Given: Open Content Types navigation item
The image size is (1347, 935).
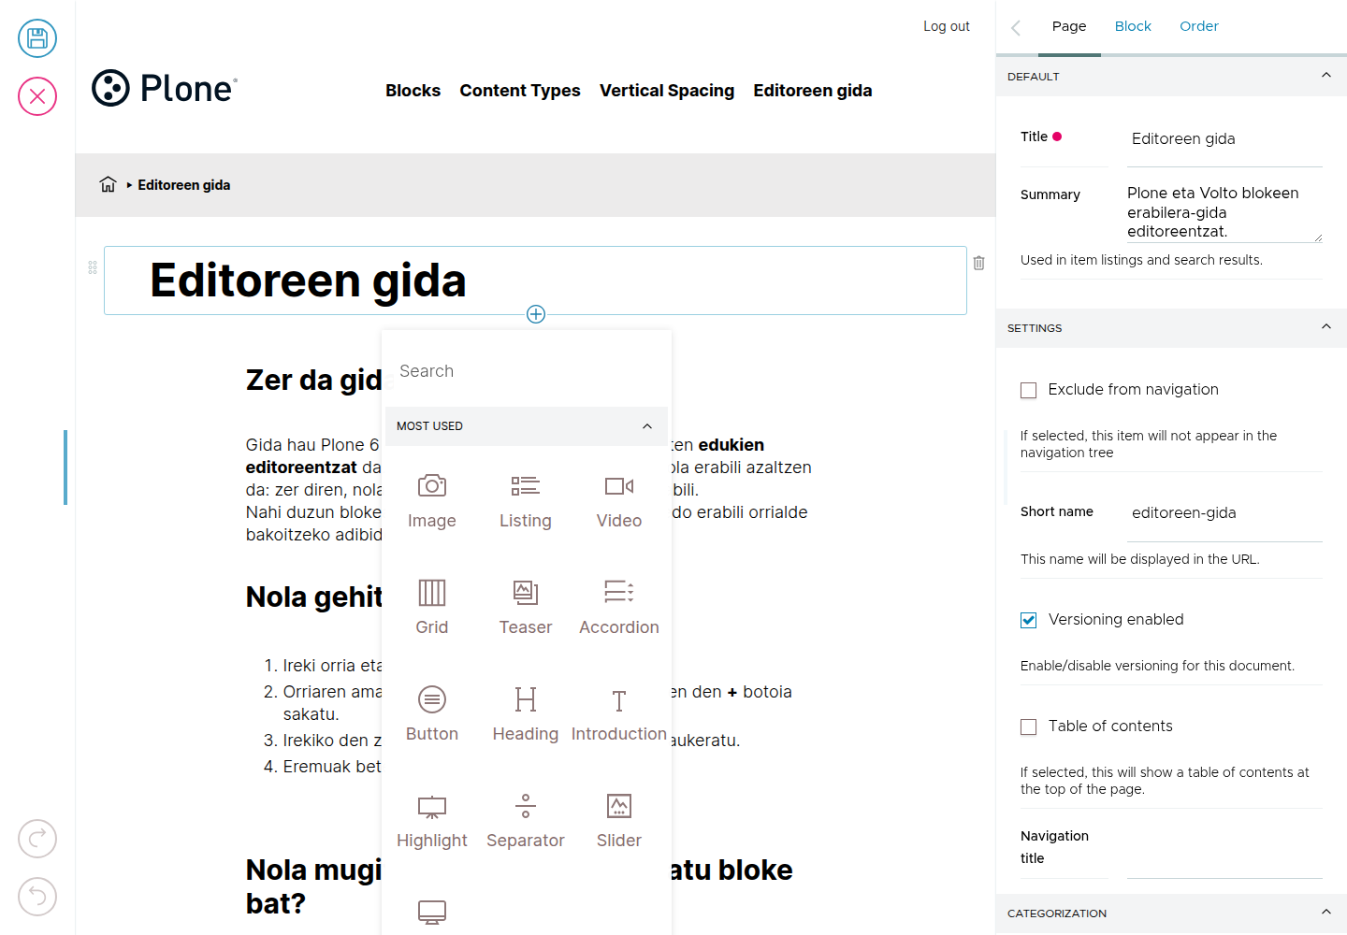Looking at the screenshot, I should click(x=520, y=91).
